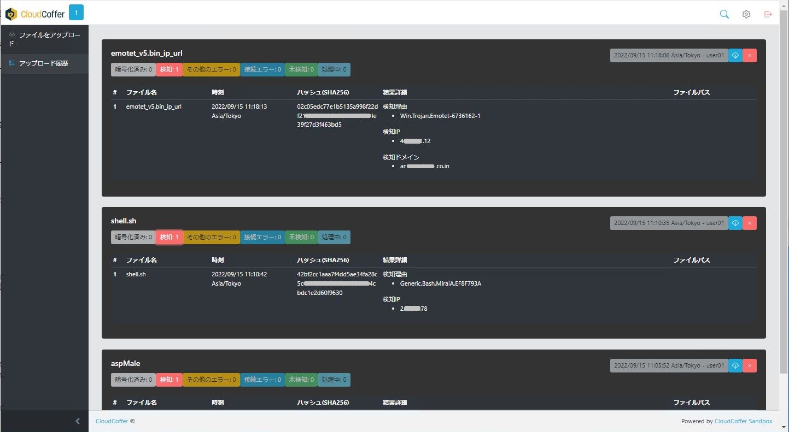Toggle the red detected filter for shell.sh
This screenshot has width=789, height=432.
(169, 237)
